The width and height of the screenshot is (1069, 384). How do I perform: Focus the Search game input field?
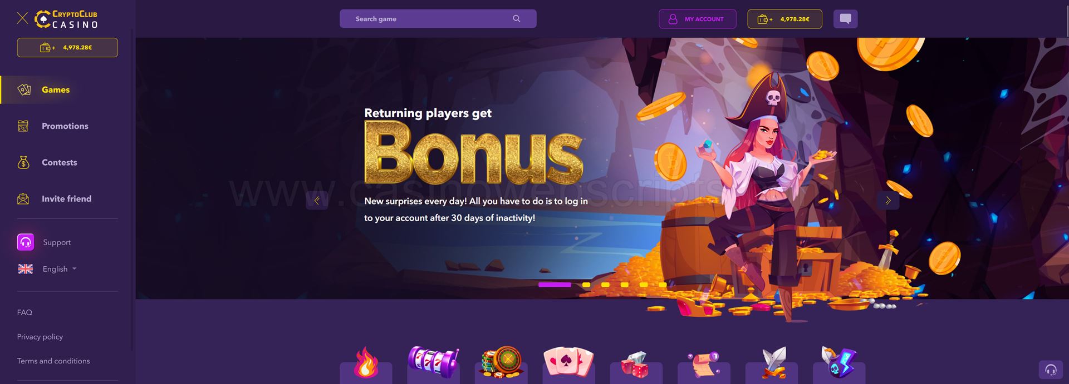(438, 18)
